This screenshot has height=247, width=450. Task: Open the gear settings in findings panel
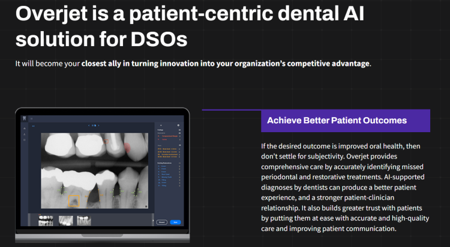178,126
